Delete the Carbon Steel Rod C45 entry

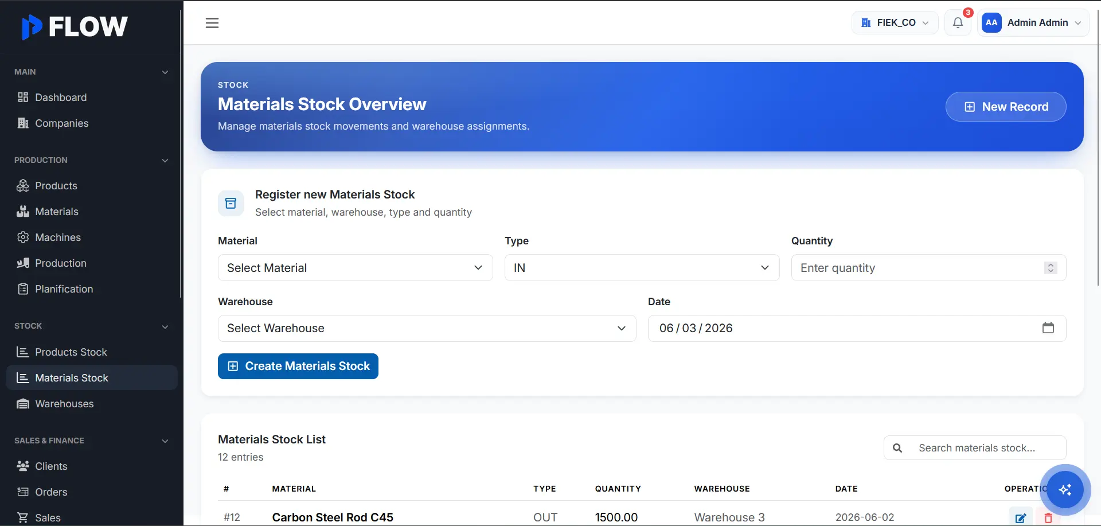tap(1048, 517)
